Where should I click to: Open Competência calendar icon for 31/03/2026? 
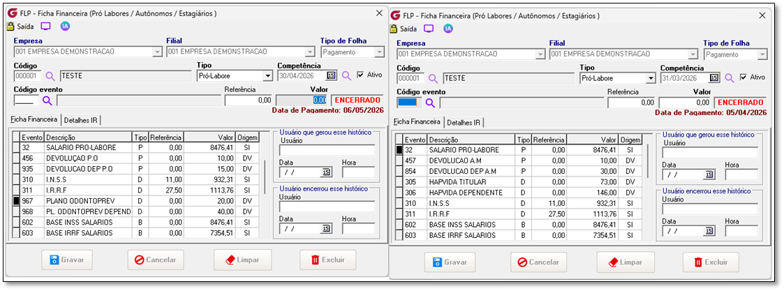coord(714,78)
